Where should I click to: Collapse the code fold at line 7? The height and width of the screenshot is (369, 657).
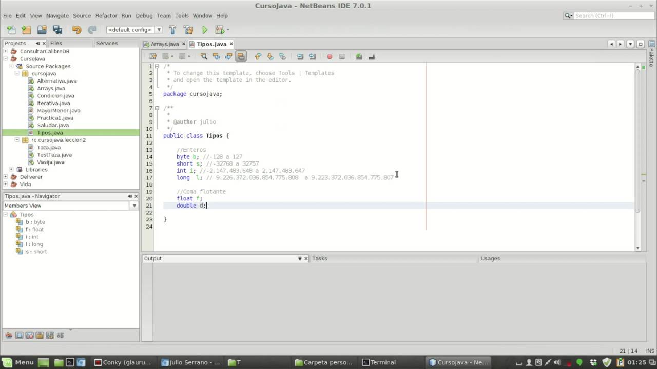[x=158, y=108]
